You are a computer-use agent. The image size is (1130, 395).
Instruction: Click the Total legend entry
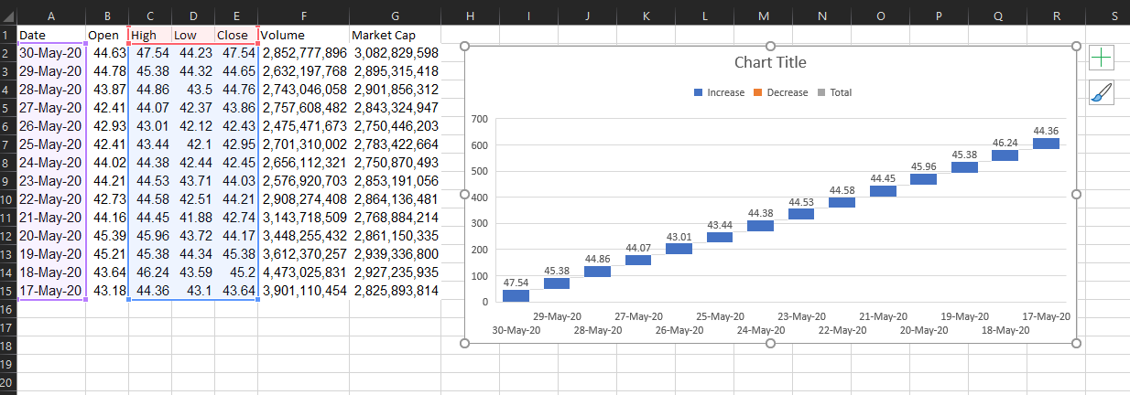point(833,92)
